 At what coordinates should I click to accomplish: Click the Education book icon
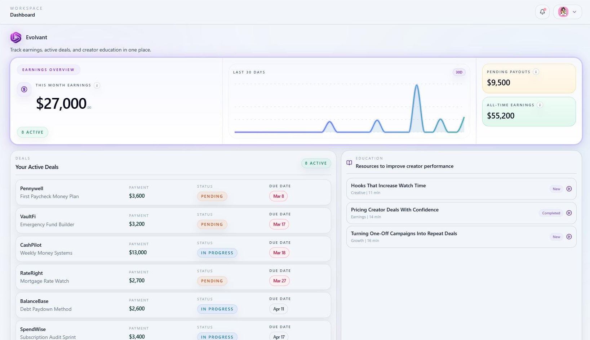click(x=349, y=163)
